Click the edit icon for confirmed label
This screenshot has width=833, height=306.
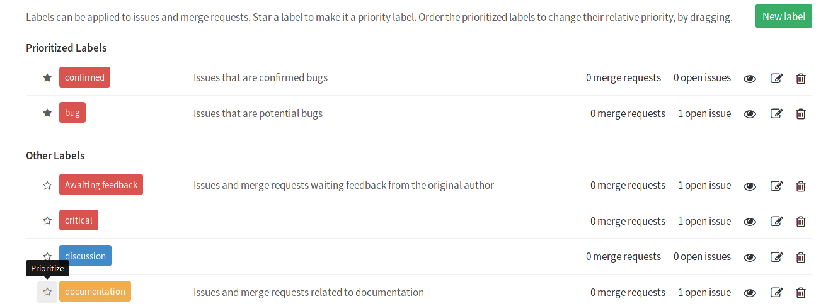[776, 78]
